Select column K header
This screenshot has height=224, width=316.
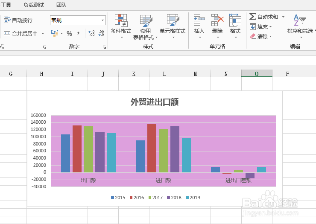tap(134, 74)
